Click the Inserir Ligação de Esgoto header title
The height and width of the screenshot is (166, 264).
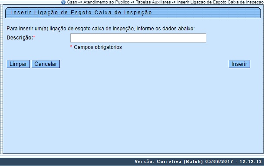click(x=82, y=13)
